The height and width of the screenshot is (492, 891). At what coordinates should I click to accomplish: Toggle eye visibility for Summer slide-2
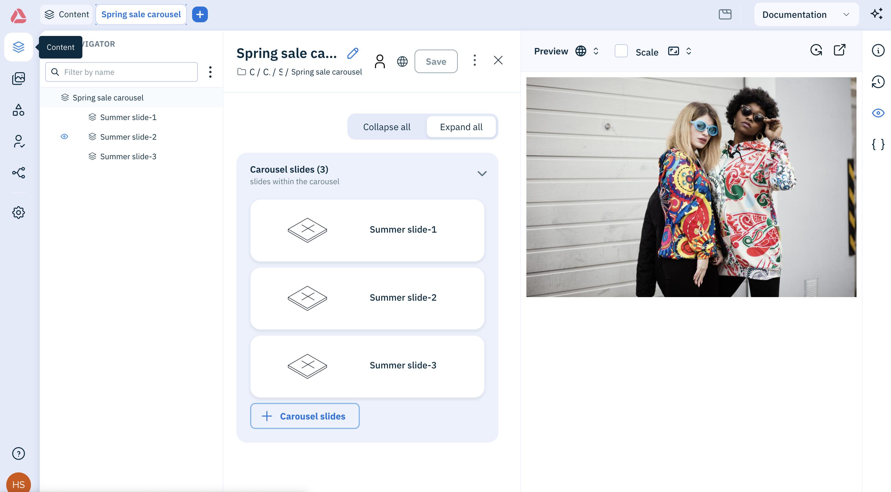pos(64,136)
